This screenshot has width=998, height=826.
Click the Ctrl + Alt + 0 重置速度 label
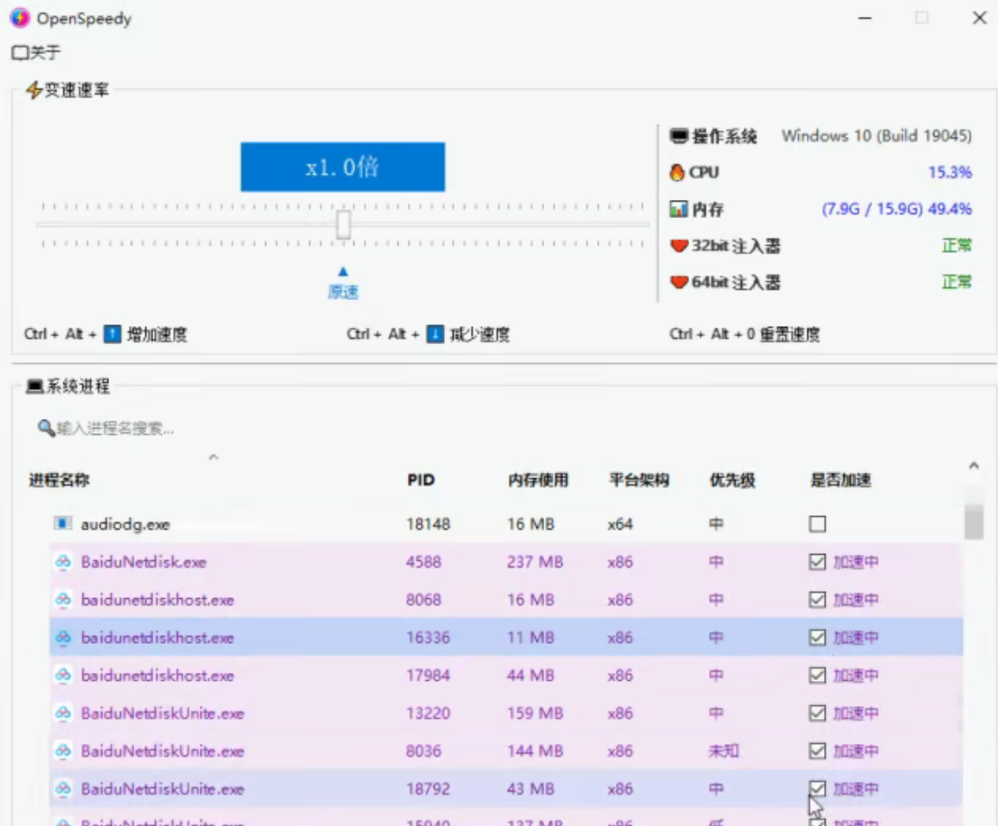point(744,334)
